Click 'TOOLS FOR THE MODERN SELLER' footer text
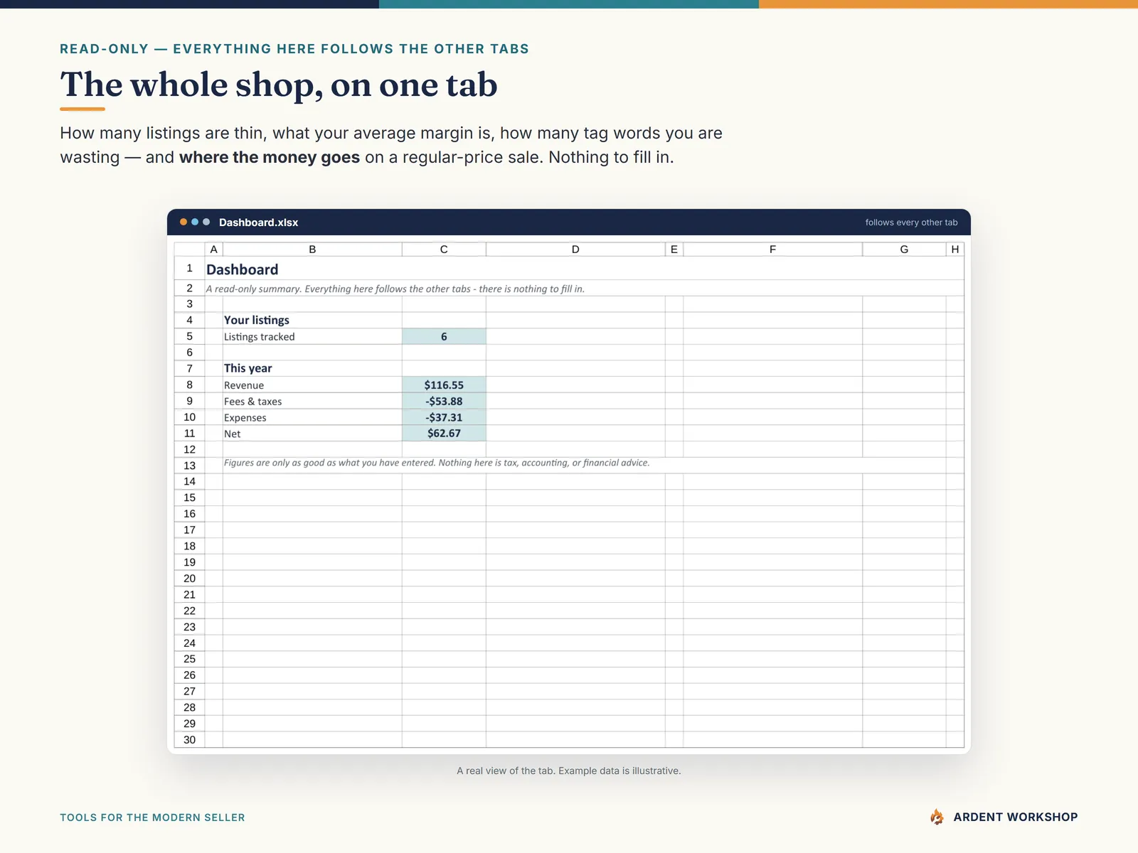 pos(152,817)
